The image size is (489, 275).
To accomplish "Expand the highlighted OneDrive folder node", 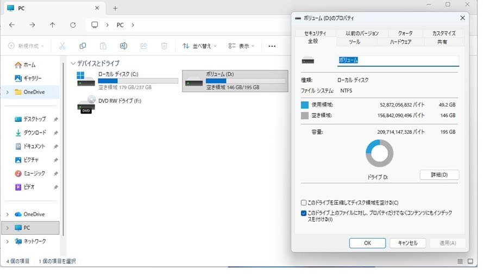I will [x=7, y=92].
